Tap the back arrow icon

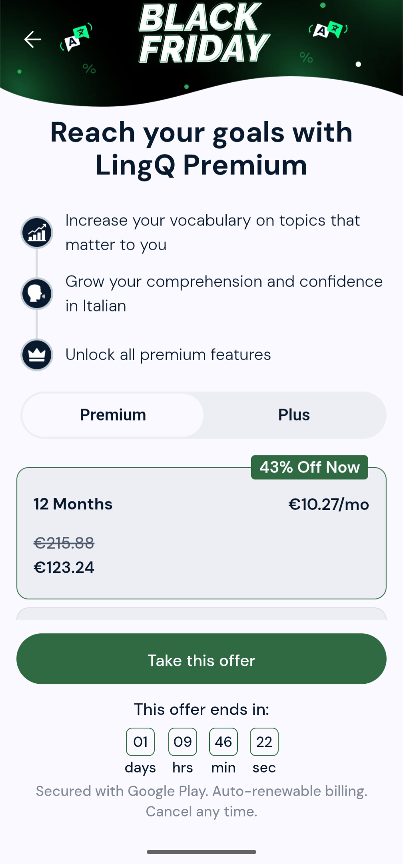tap(33, 39)
